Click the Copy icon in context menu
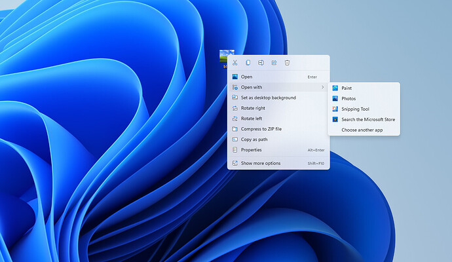The image size is (452, 262). click(248, 63)
